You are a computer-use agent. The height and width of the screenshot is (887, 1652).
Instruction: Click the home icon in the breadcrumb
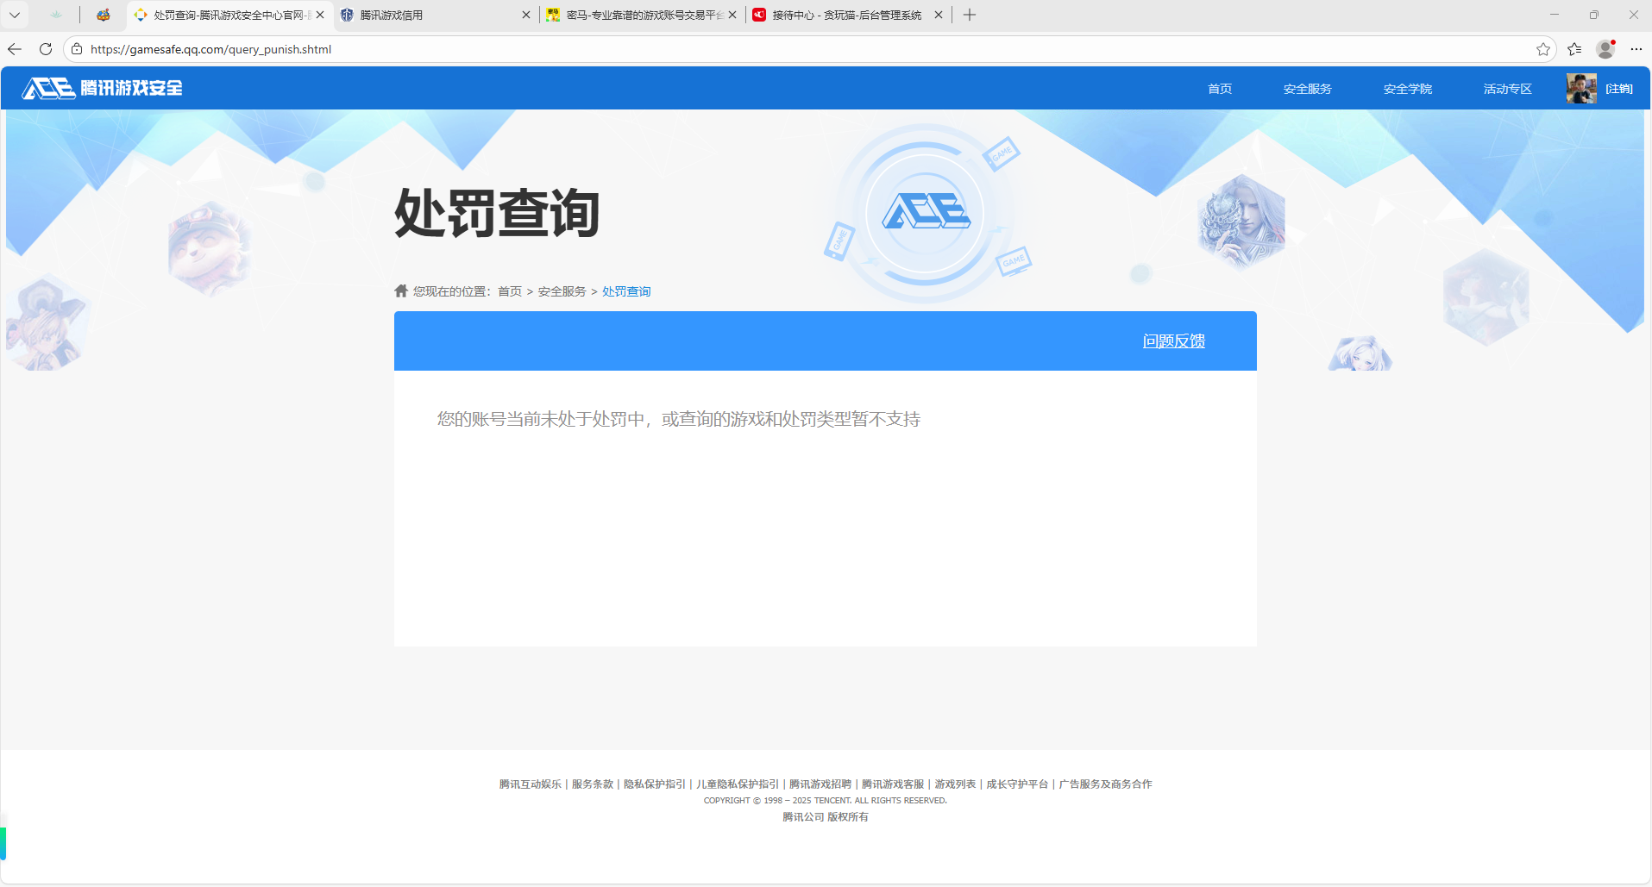(x=400, y=290)
